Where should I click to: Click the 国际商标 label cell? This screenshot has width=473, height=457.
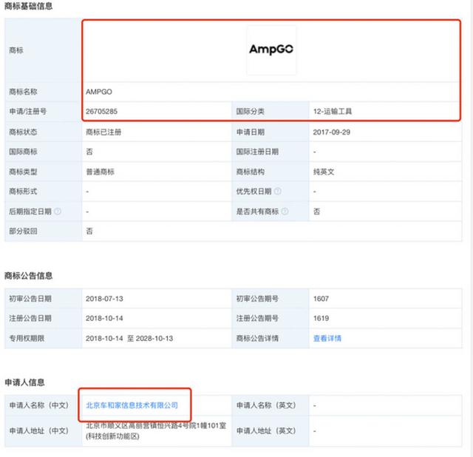(x=44, y=152)
